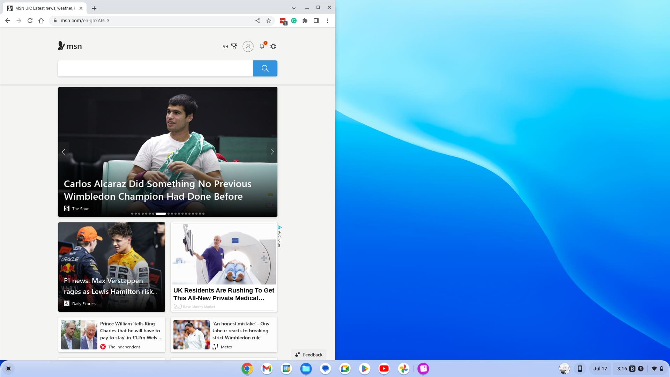The width and height of the screenshot is (670, 377).
Task: Open the Jul 17 calendar date
Action: (x=600, y=369)
